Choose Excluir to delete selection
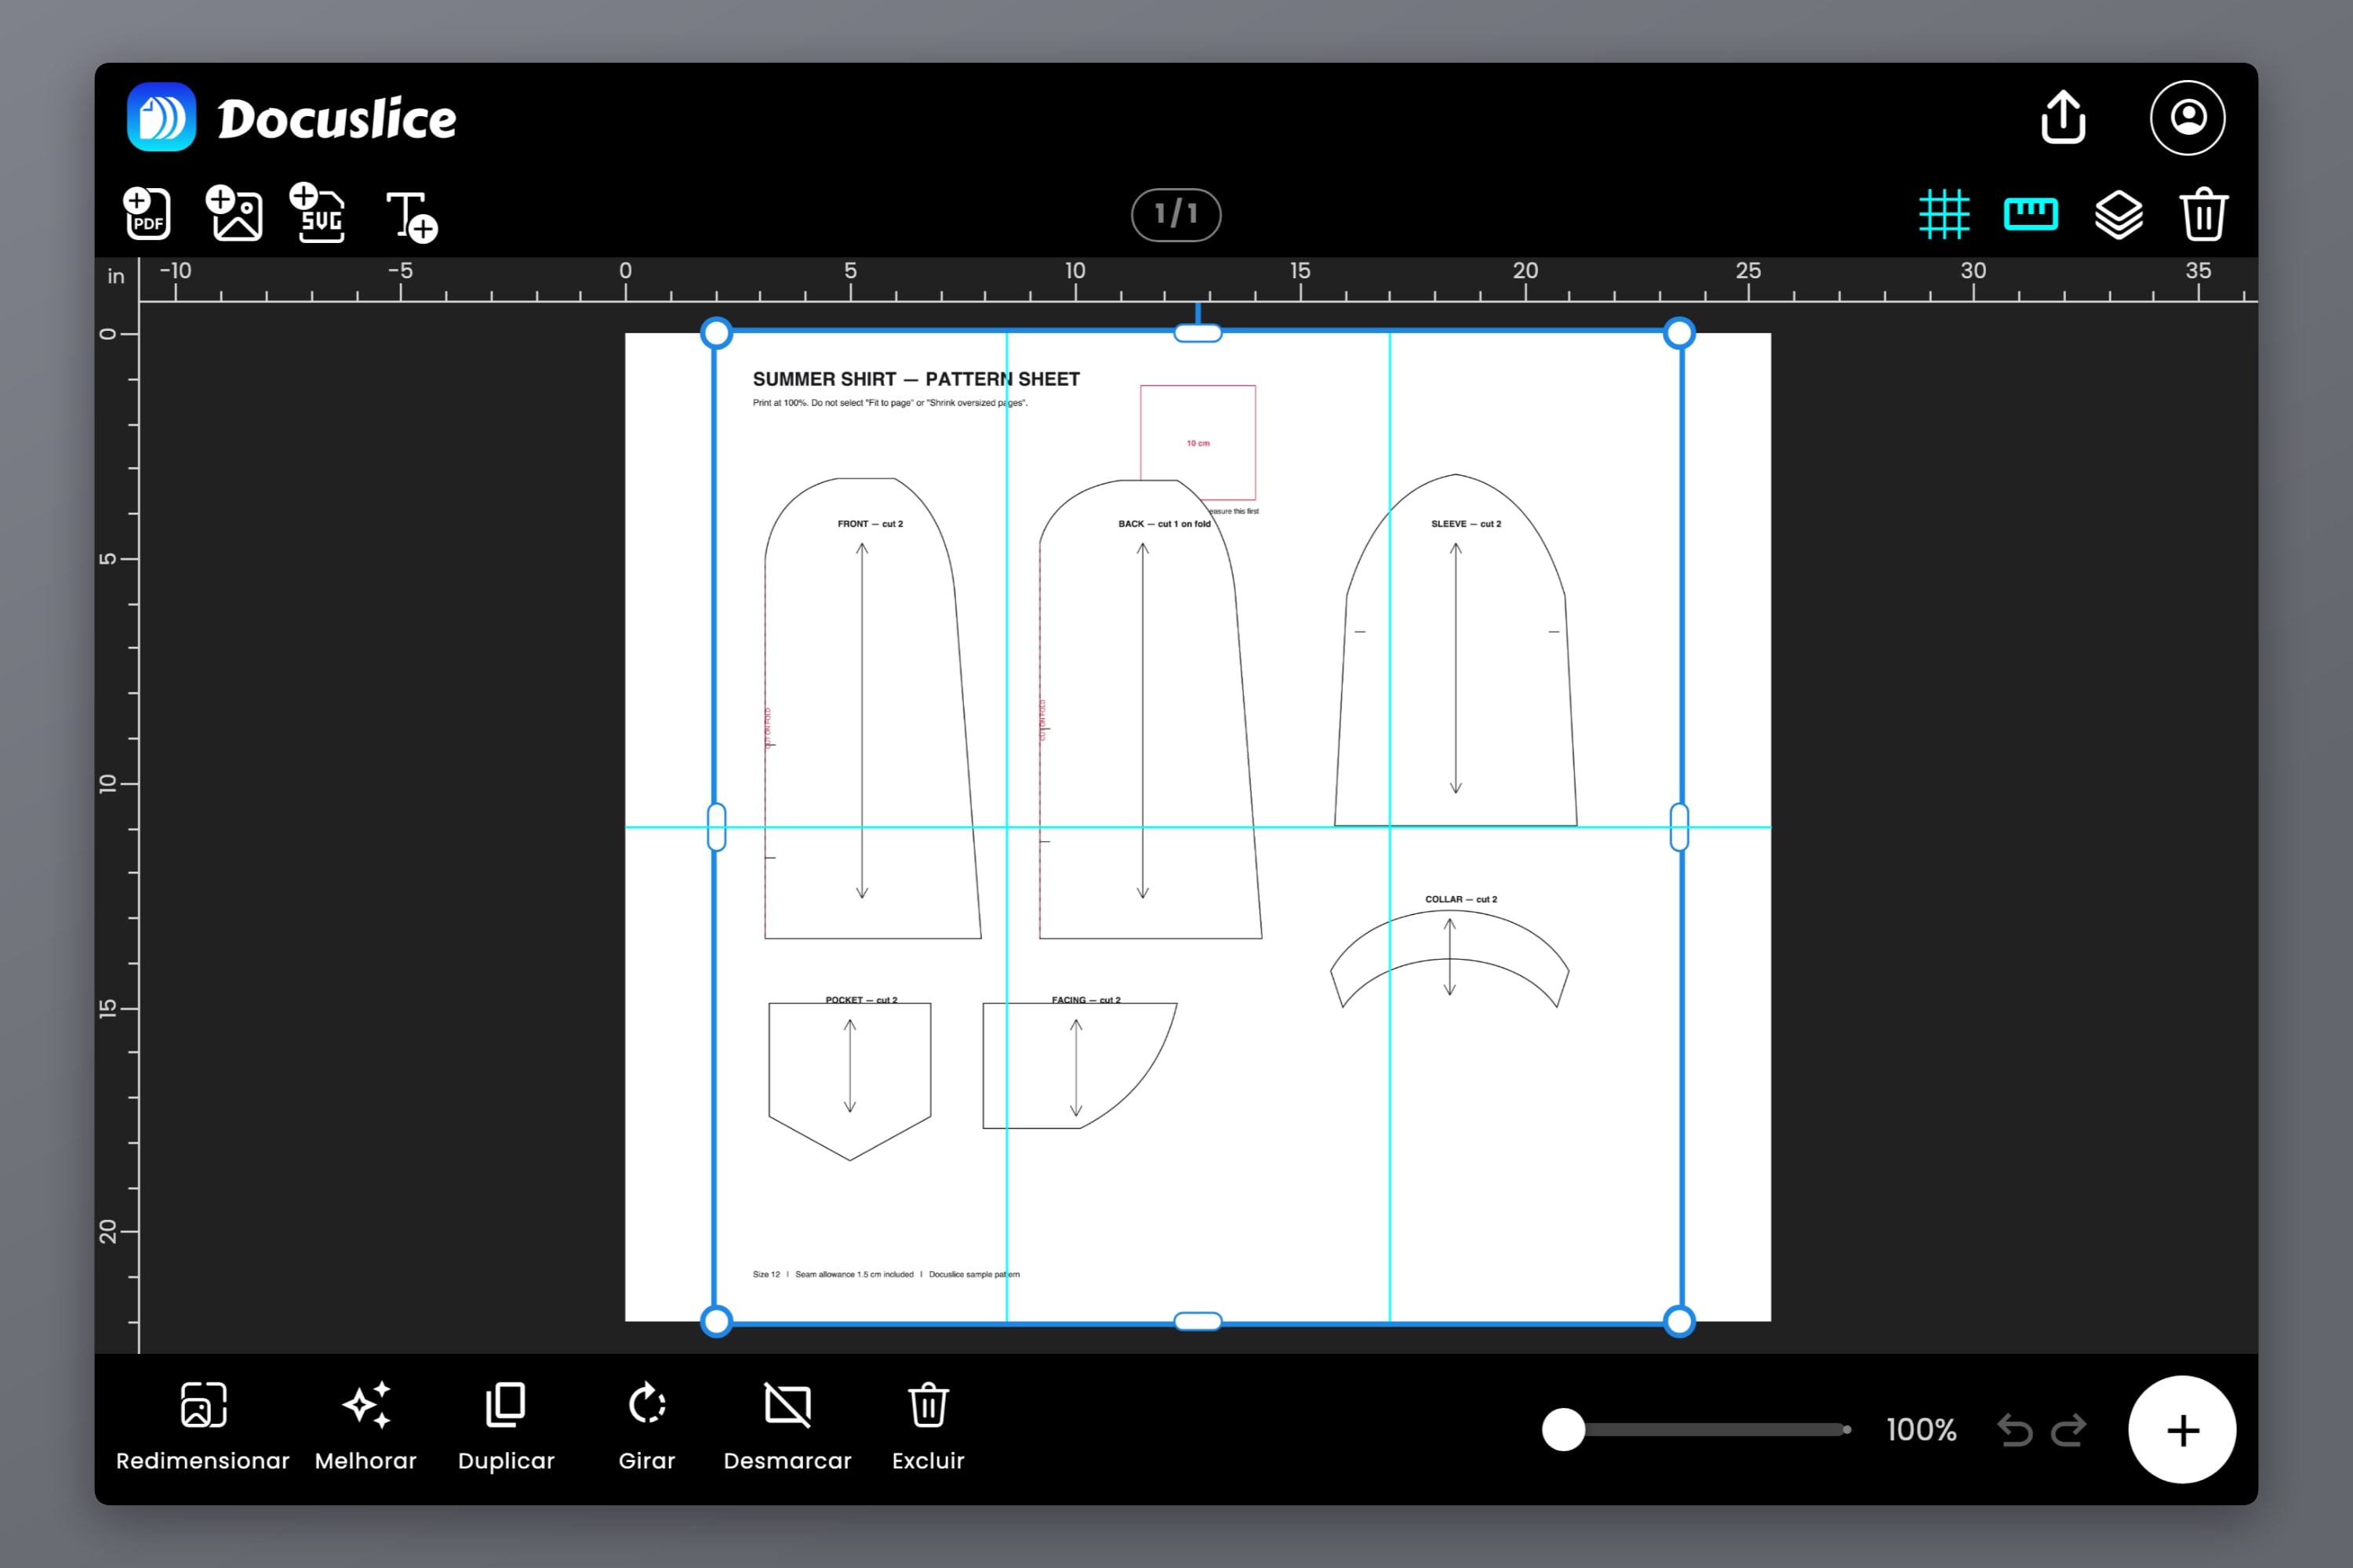 (x=929, y=1427)
